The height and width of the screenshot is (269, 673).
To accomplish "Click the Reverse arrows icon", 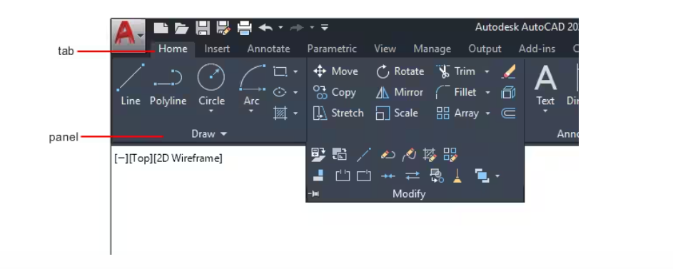I will tap(413, 176).
